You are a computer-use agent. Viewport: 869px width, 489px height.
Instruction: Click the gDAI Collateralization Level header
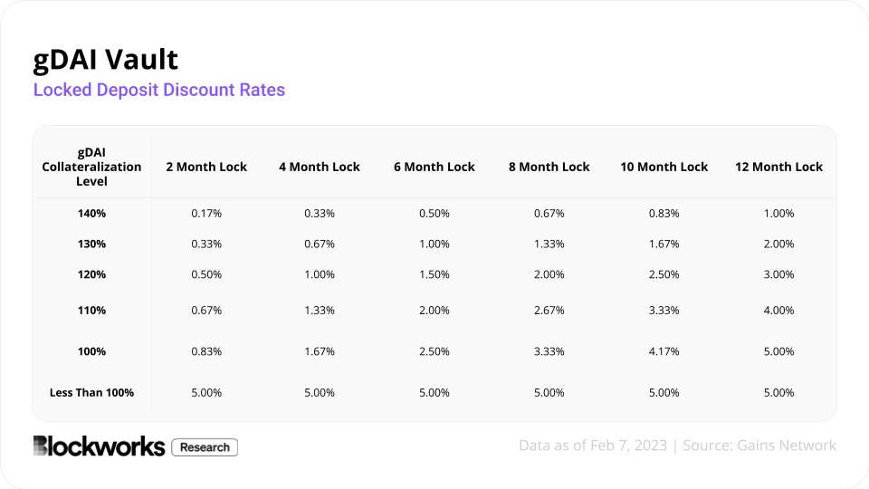[x=91, y=167]
